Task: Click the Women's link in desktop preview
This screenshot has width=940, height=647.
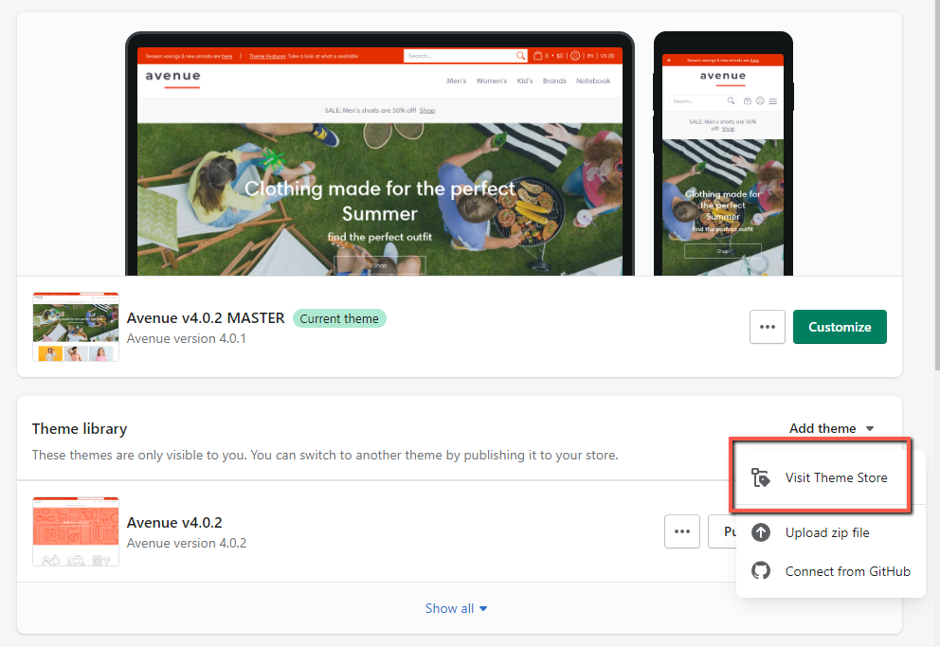Action: (x=491, y=81)
